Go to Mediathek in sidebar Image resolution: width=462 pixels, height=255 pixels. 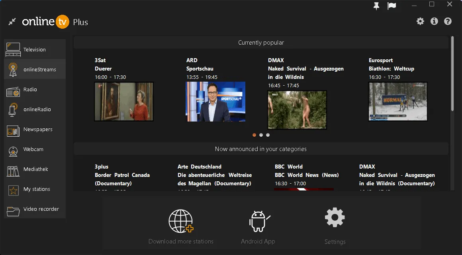(35, 169)
